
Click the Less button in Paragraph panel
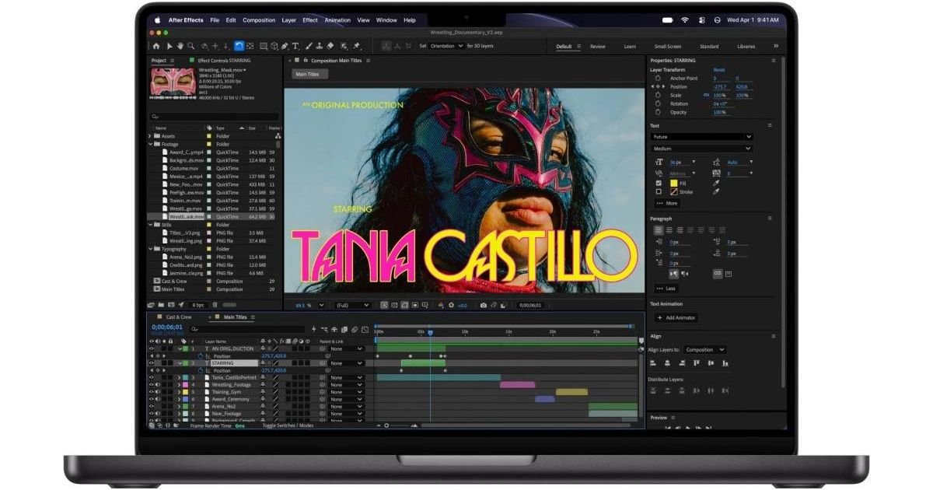(666, 289)
